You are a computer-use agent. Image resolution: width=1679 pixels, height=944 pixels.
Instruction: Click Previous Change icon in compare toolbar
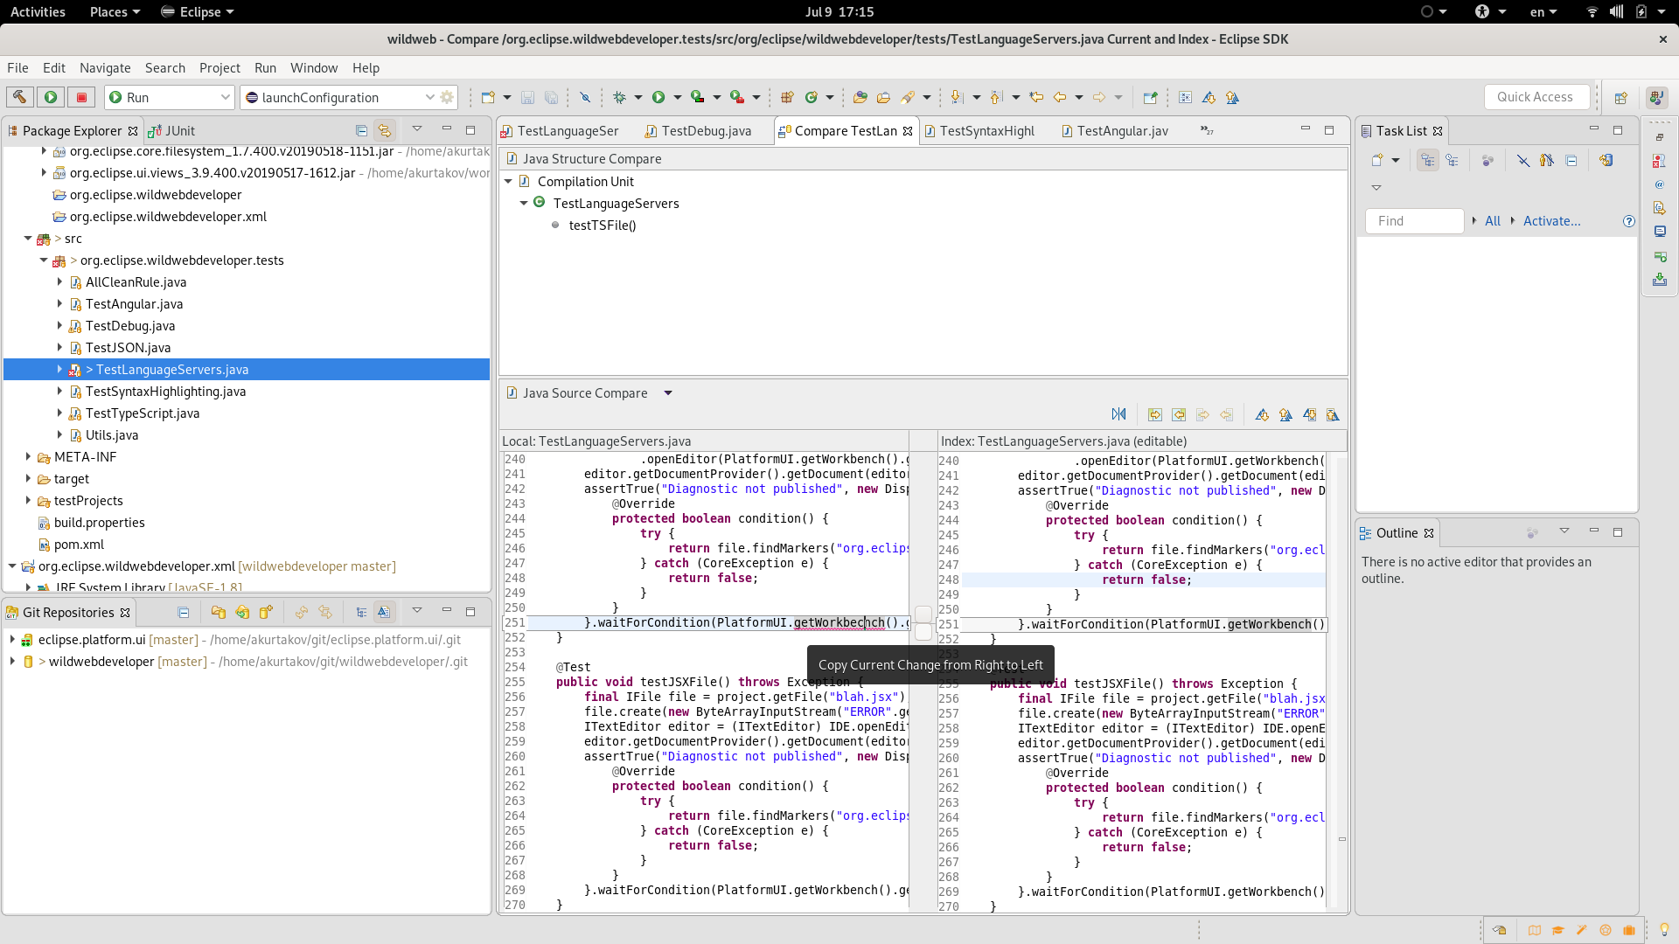coord(1333,414)
